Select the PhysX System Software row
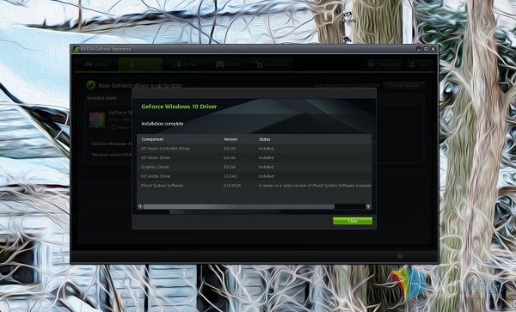The width and height of the screenshot is (516, 312). pos(254,186)
